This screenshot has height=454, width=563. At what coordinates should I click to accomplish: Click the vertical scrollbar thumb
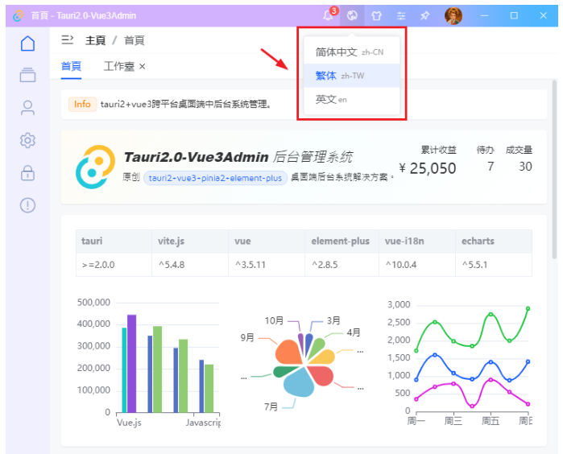(554, 169)
